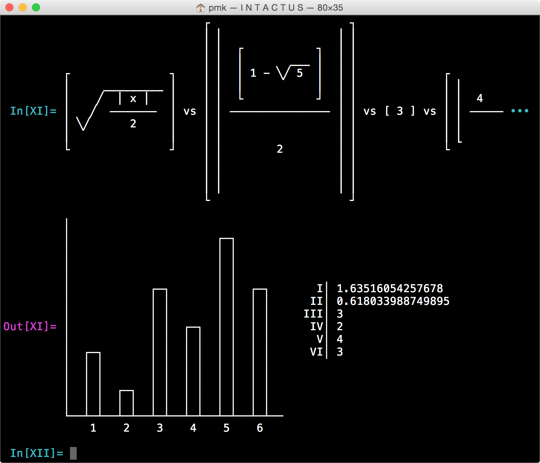Zoom the terminal with green button
The width and height of the screenshot is (540, 463).
36,7
